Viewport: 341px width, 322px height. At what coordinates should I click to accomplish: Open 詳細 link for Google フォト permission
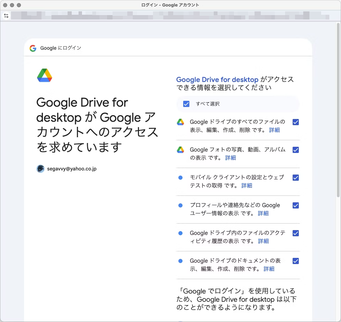point(231,158)
